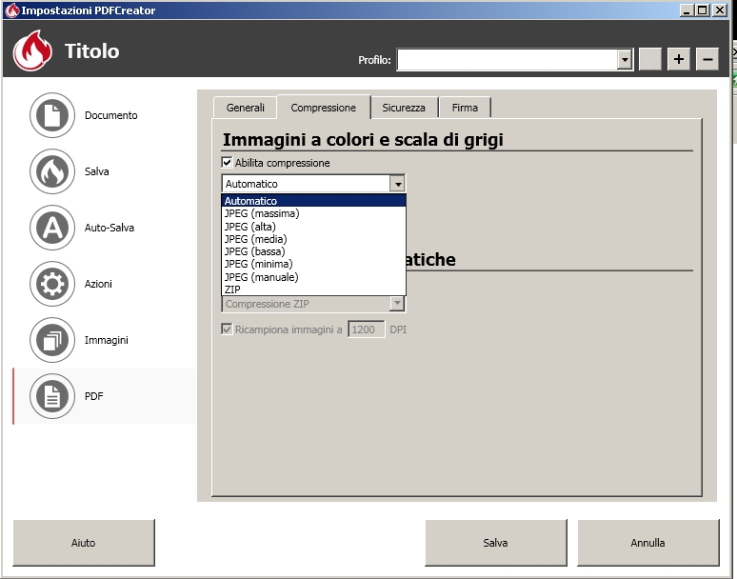This screenshot has height=579, width=737.
Task: Open the Auto-Salva section icon
Action: point(52,228)
